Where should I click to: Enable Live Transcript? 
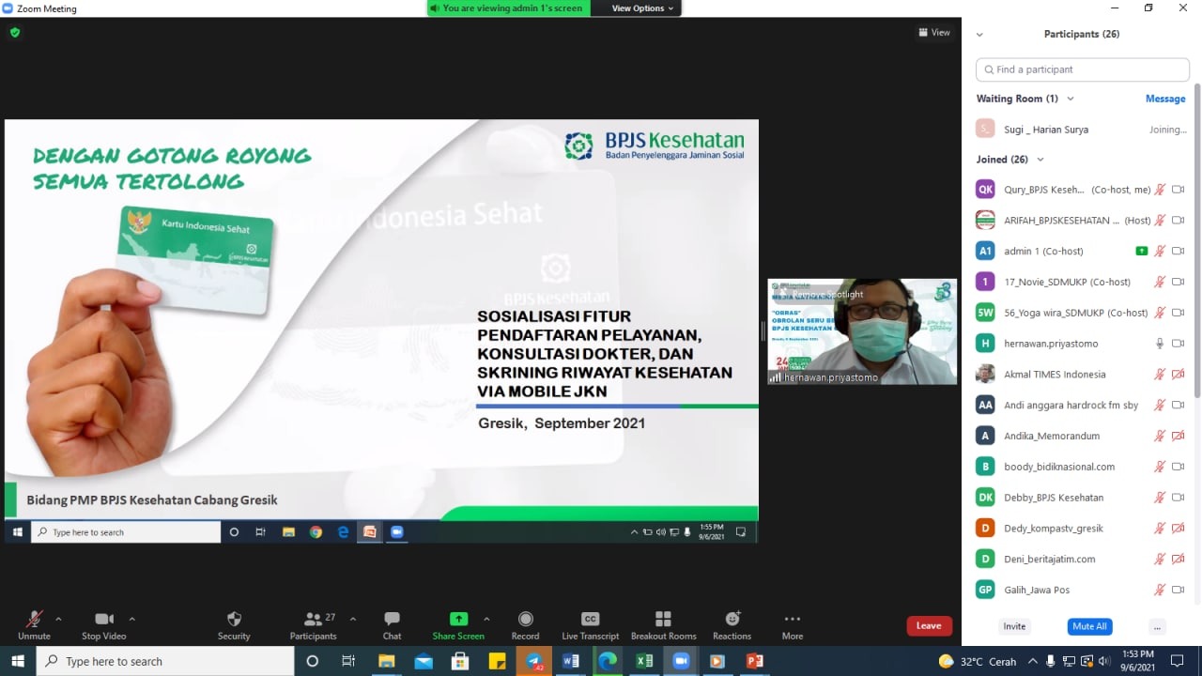pyautogui.click(x=589, y=624)
